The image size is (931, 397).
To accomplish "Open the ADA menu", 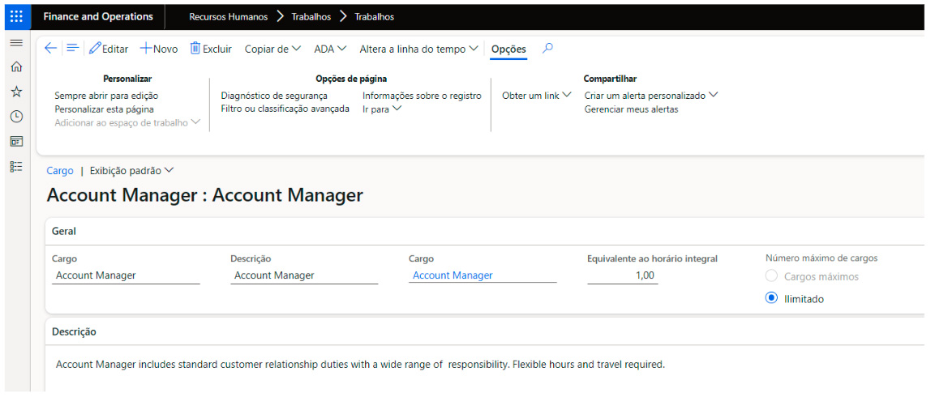I will (330, 49).
